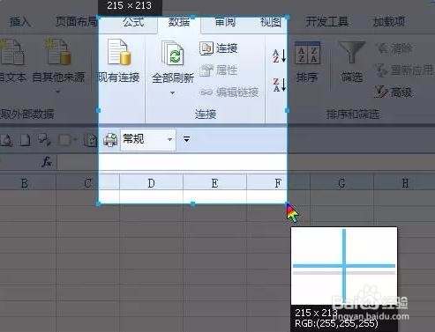This screenshot has width=435, height=332.
Task: Open the 公式 ribbon tab
Action: [x=133, y=22]
